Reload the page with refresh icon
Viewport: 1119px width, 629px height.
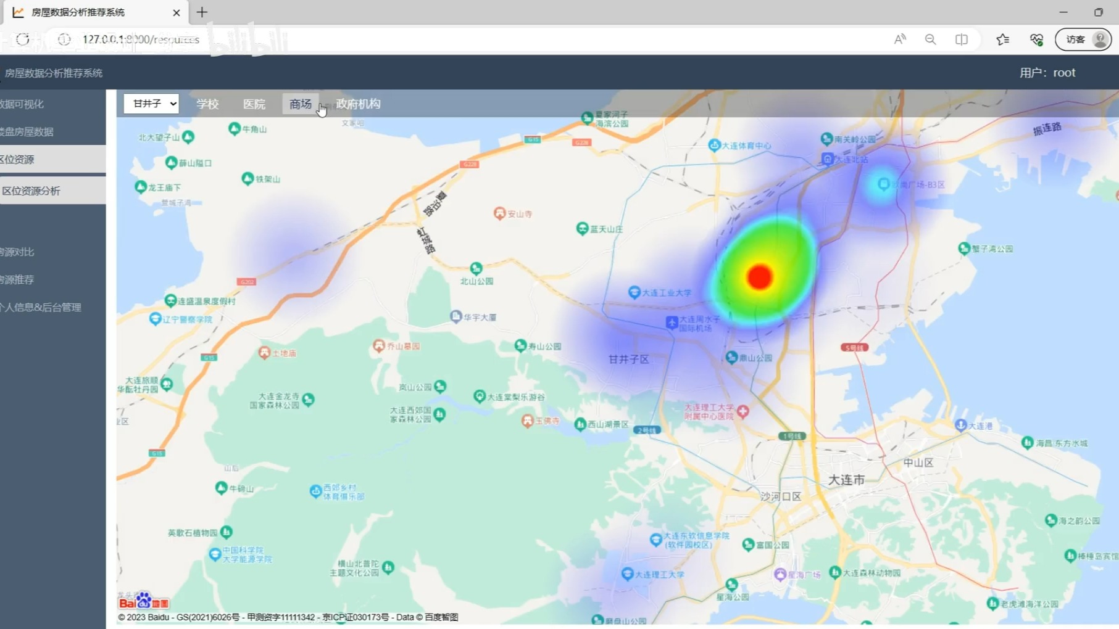[23, 39]
